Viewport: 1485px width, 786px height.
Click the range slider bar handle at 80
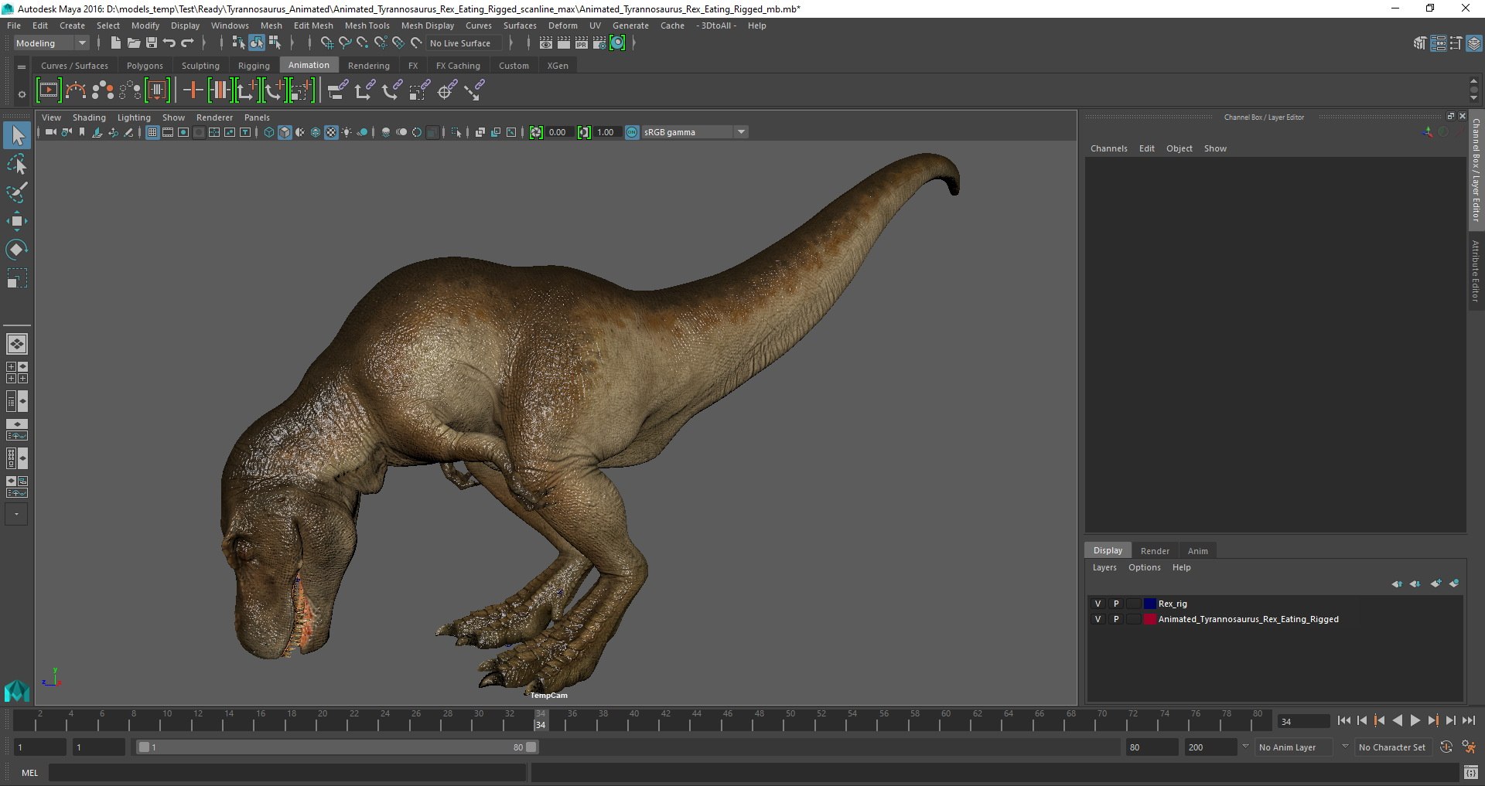point(531,747)
